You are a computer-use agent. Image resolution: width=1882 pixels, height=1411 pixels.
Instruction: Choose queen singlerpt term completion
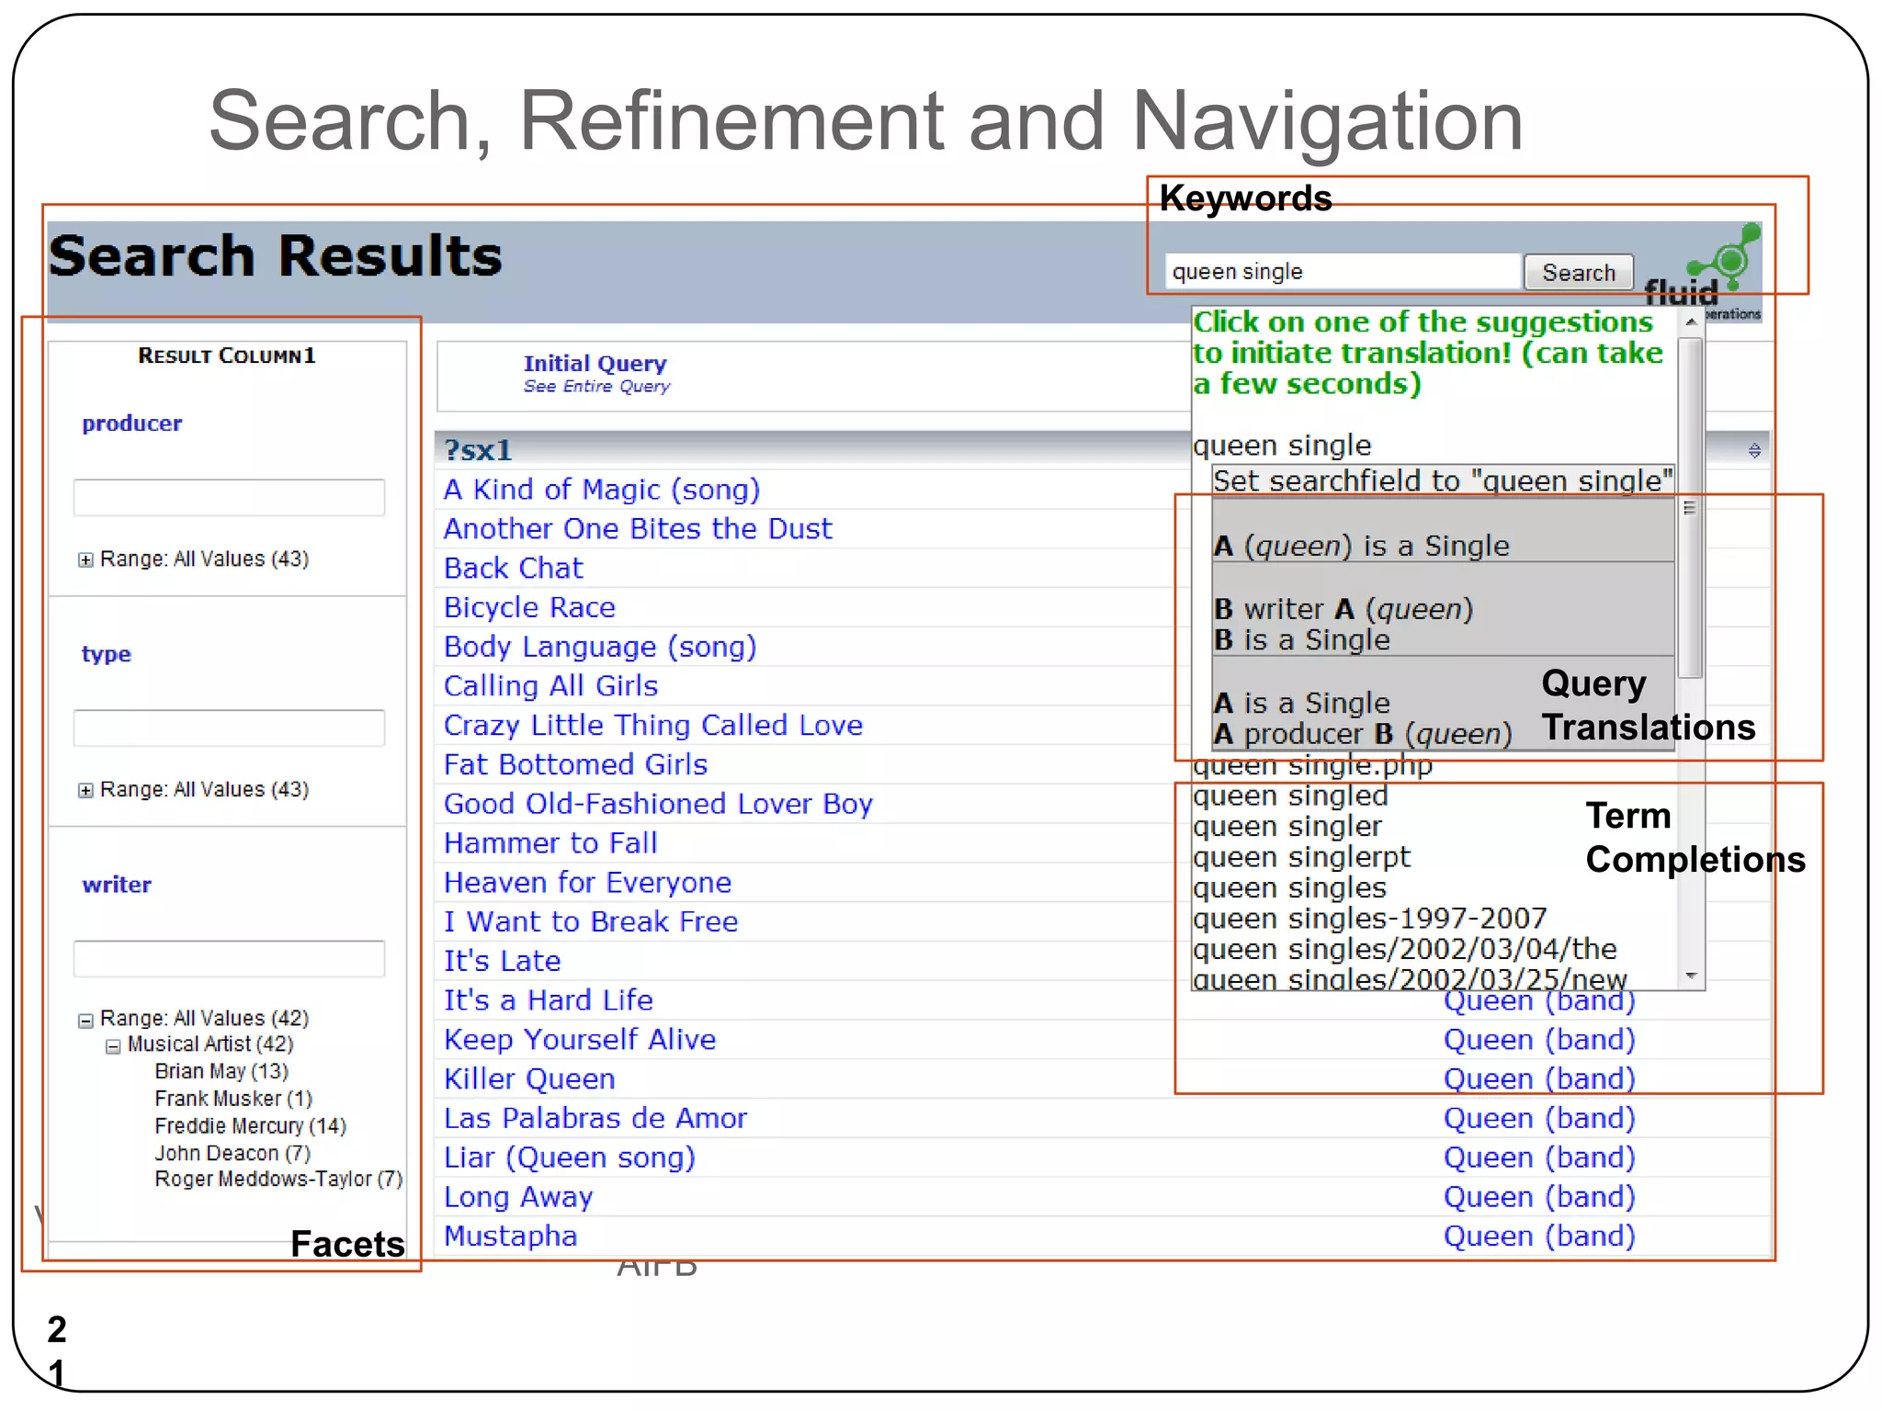[1301, 858]
